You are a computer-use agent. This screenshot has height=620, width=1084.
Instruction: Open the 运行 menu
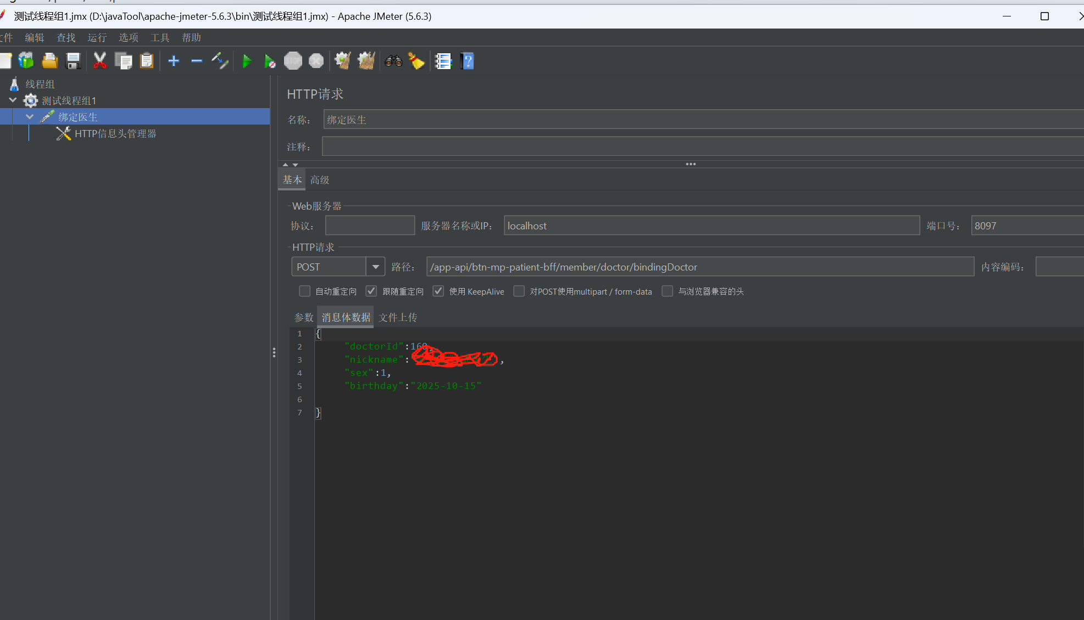pos(97,38)
